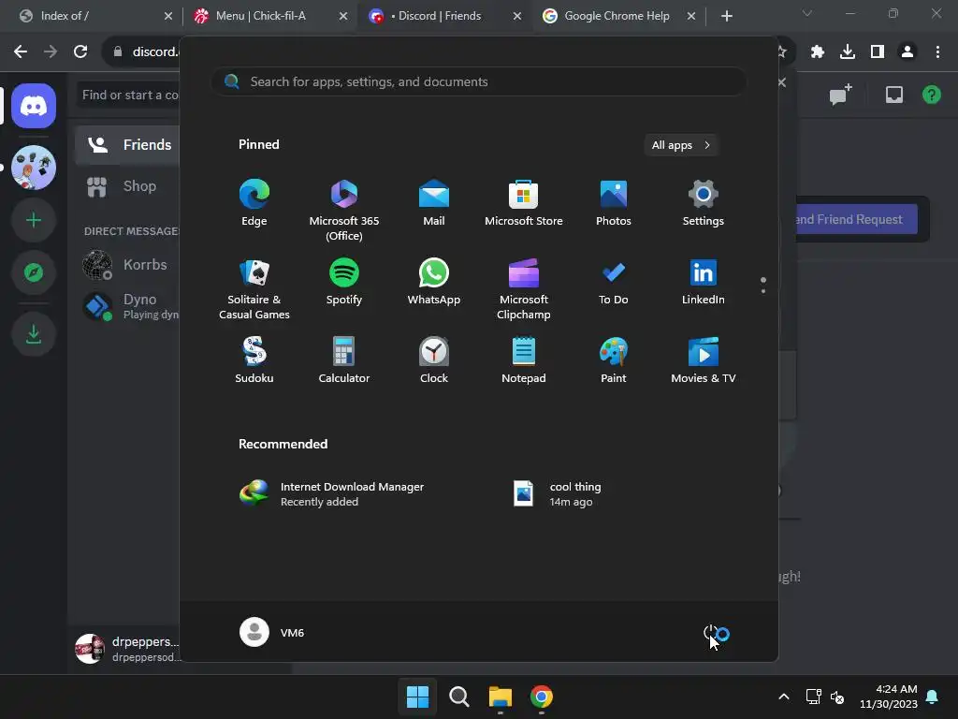This screenshot has height=719, width=958.
Task: Open Discord inbox icon
Action: pos(893,95)
